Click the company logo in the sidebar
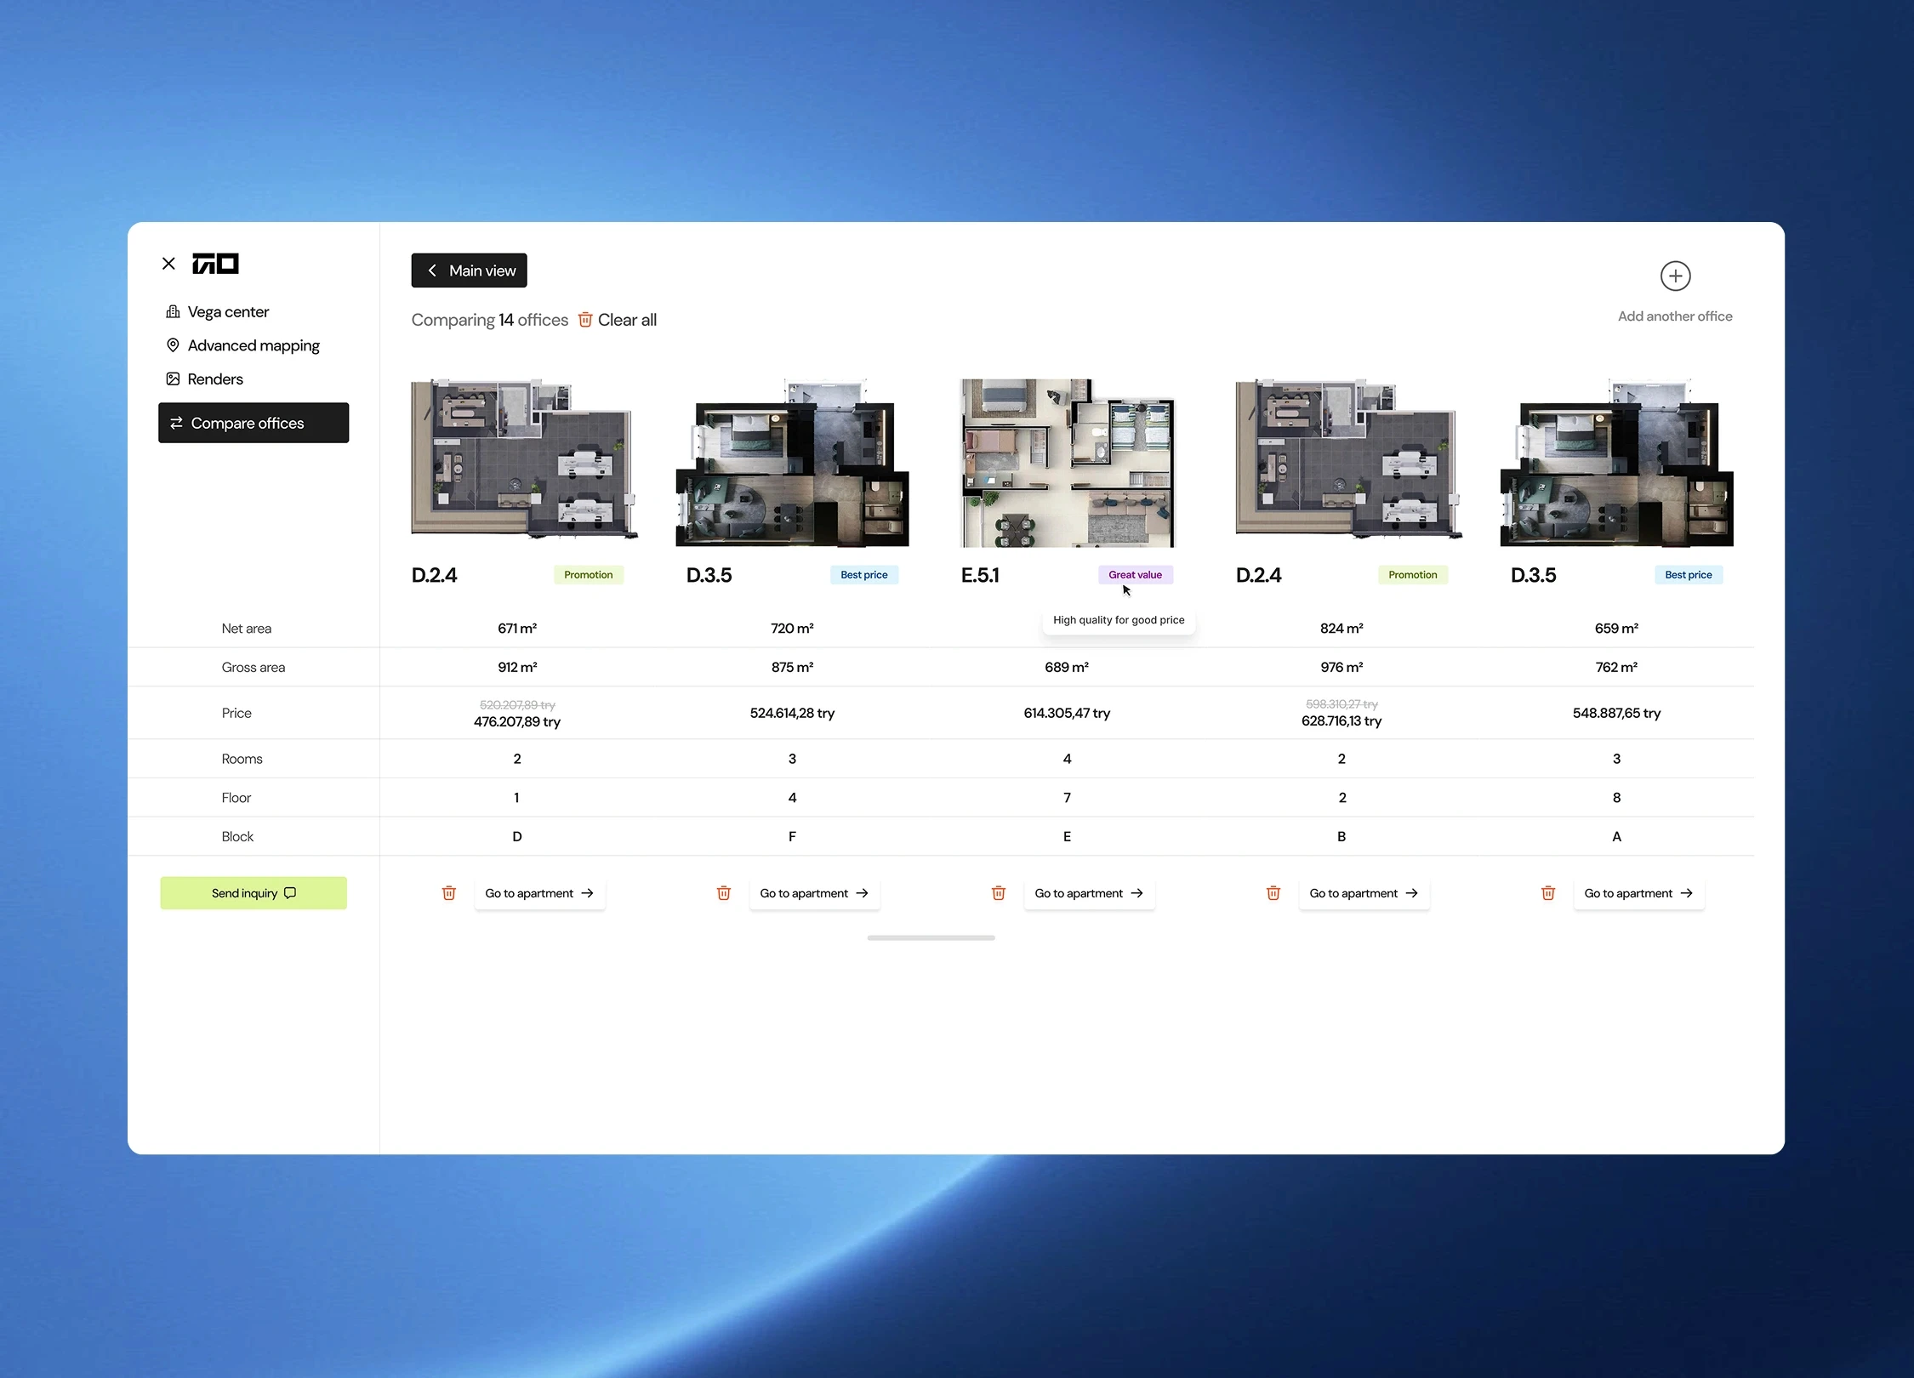 (215, 264)
